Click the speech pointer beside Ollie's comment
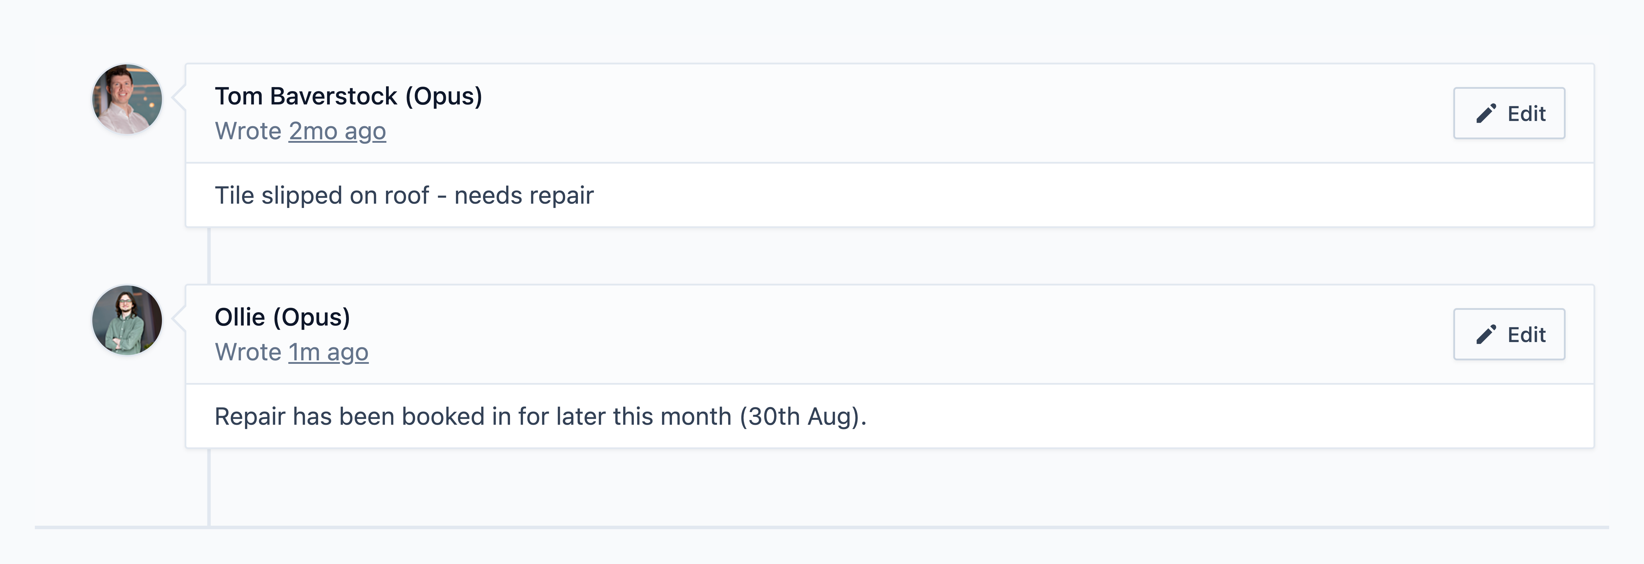This screenshot has width=1644, height=564. click(x=179, y=320)
